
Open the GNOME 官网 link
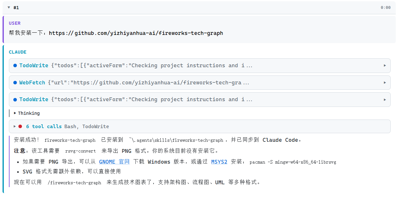pos(114,162)
